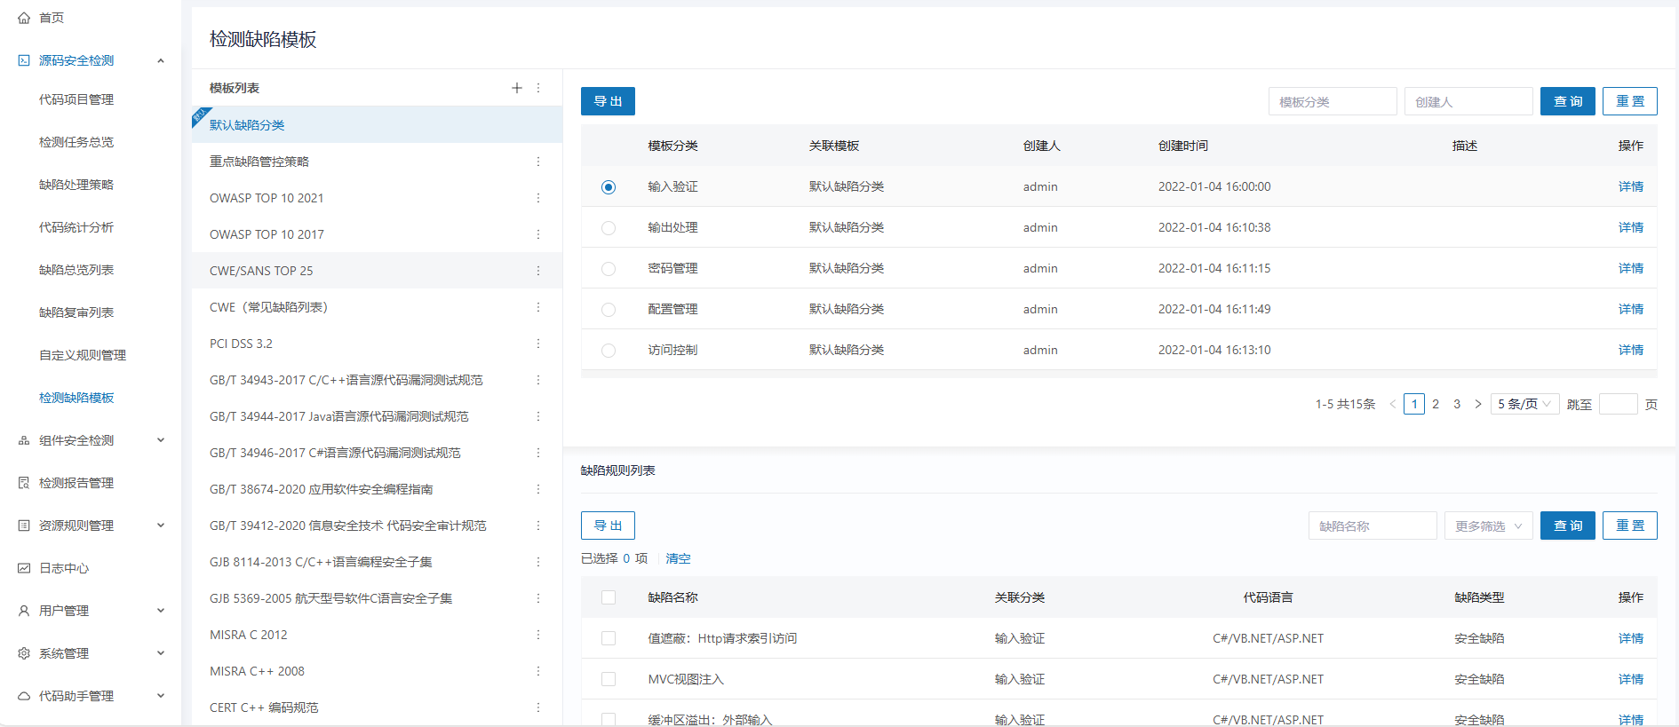Open more options for GJB 8114-2013 template
This screenshot has width=1679, height=727.
tap(538, 562)
